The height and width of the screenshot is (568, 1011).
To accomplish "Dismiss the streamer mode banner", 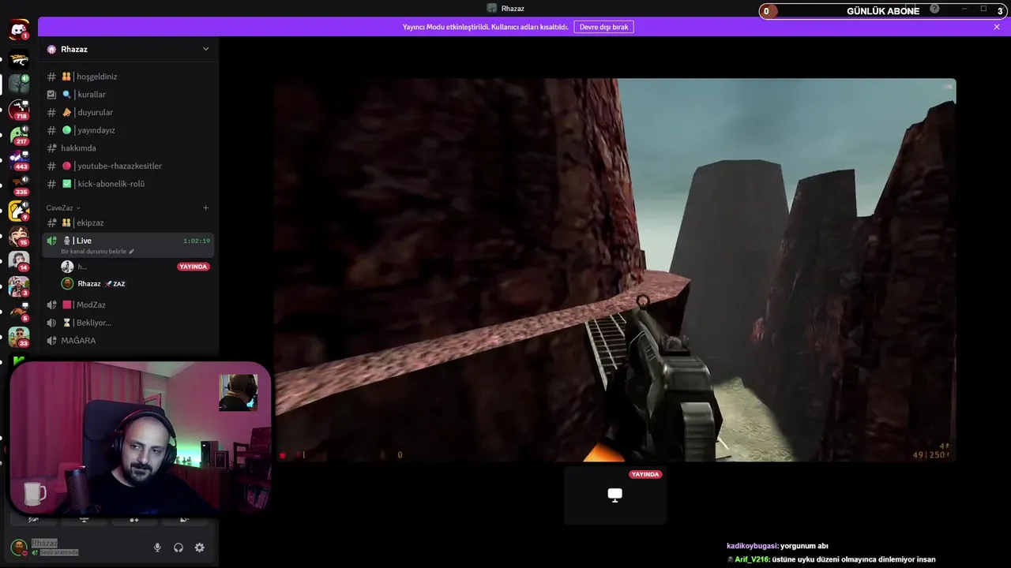I will click(x=997, y=27).
